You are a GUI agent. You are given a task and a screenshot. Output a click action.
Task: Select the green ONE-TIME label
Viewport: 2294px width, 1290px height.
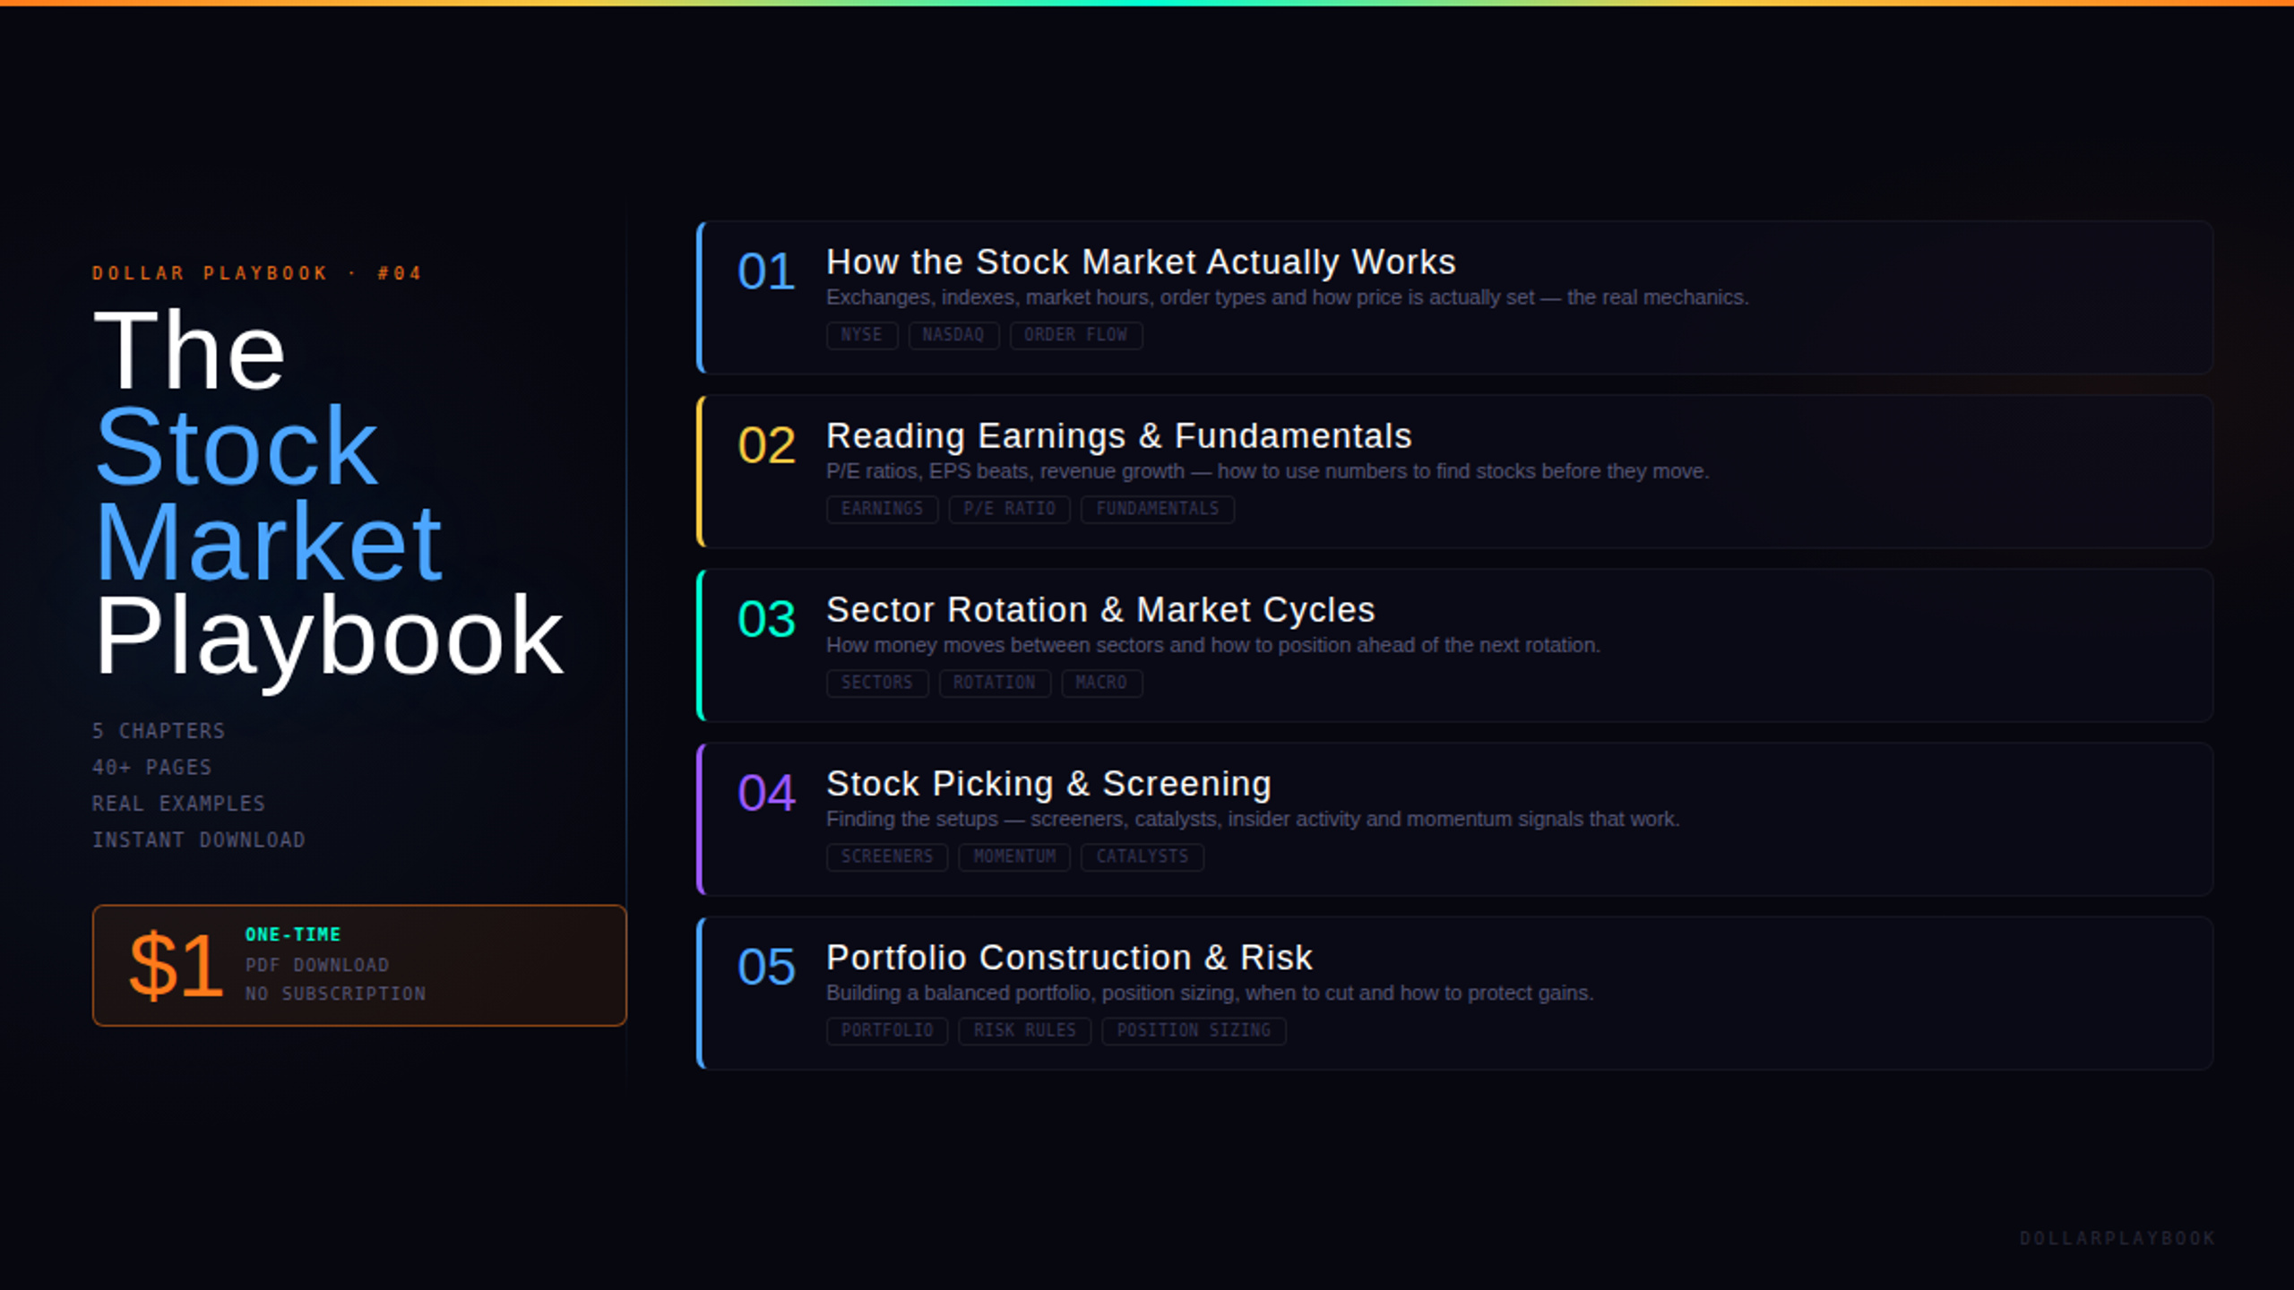[x=293, y=934]
